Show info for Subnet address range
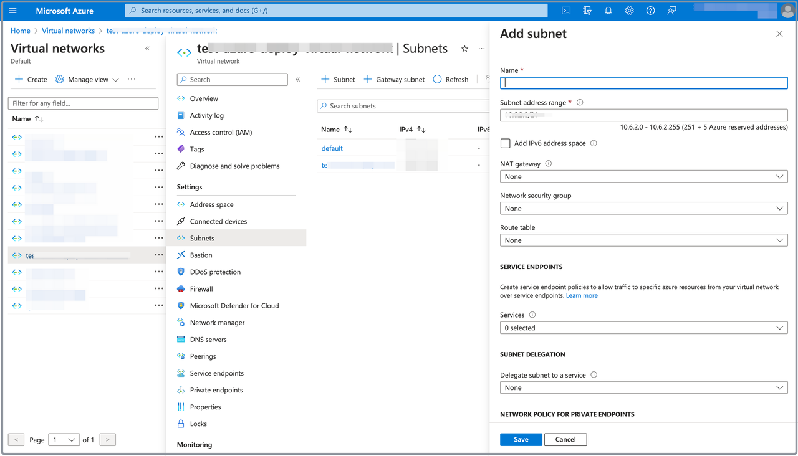 click(580, 102)
